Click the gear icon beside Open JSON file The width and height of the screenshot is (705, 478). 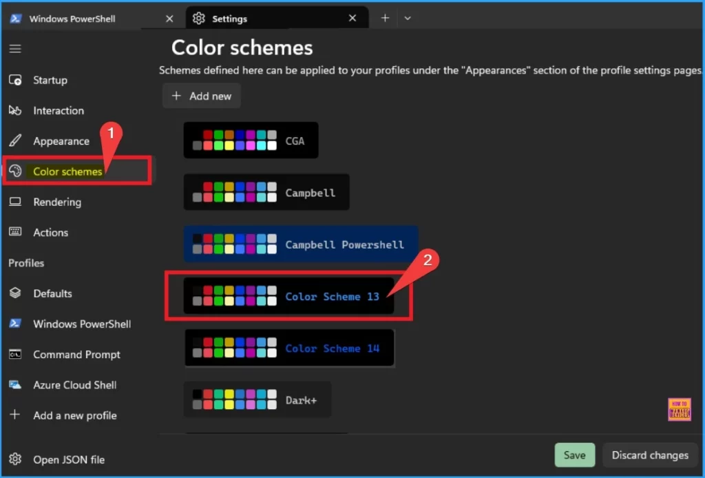point(15,459)
